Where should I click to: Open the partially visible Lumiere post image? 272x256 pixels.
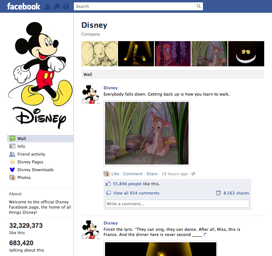161,249
